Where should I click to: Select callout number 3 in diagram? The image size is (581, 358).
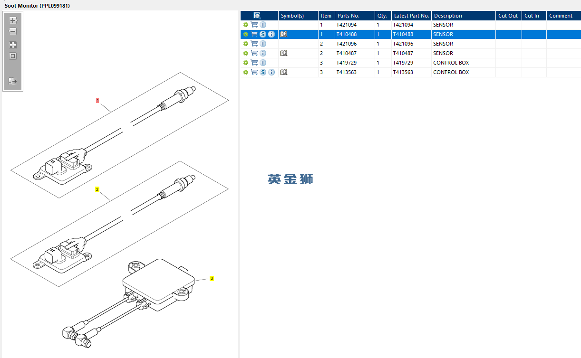[212, 278]
